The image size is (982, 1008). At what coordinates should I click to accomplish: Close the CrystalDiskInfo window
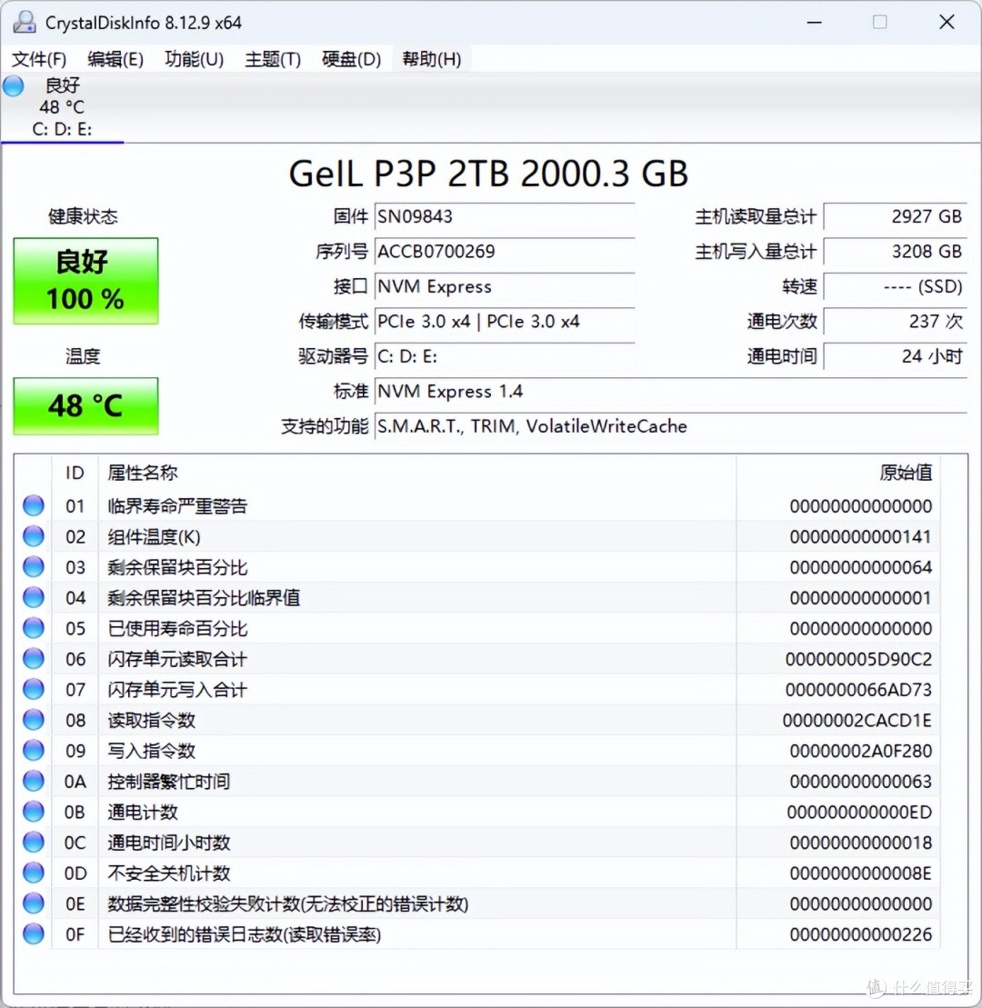947,22
